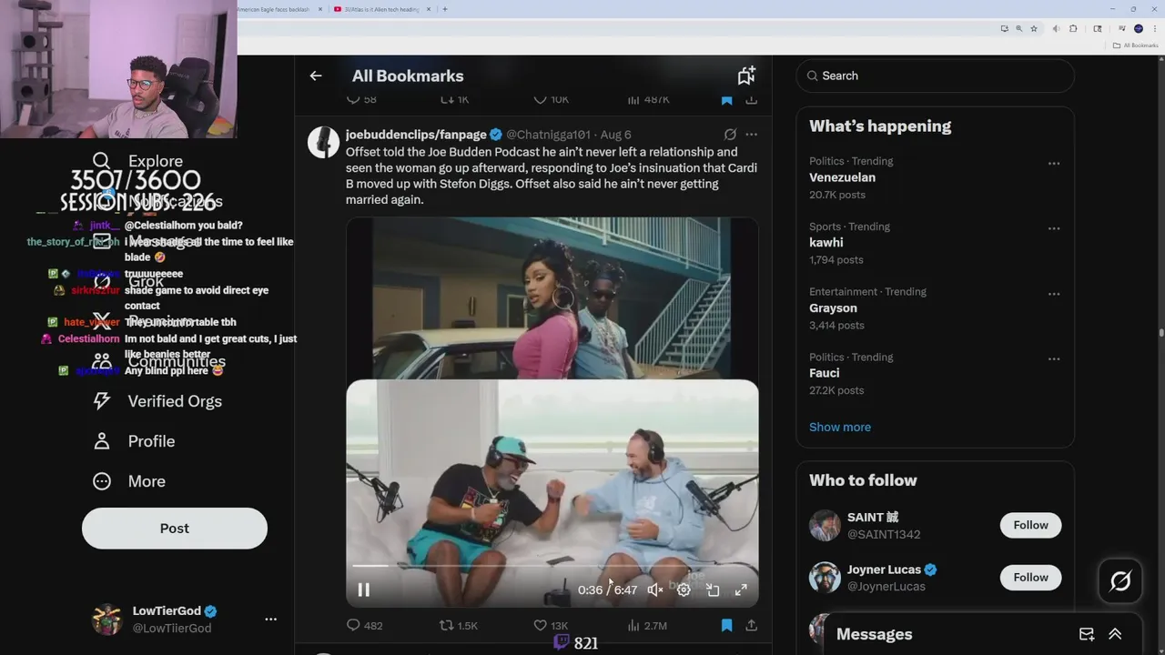Viewport: 1165px width, 655px height.
Task: Open browser profile avatar
Action: [x=1139, y=29]
